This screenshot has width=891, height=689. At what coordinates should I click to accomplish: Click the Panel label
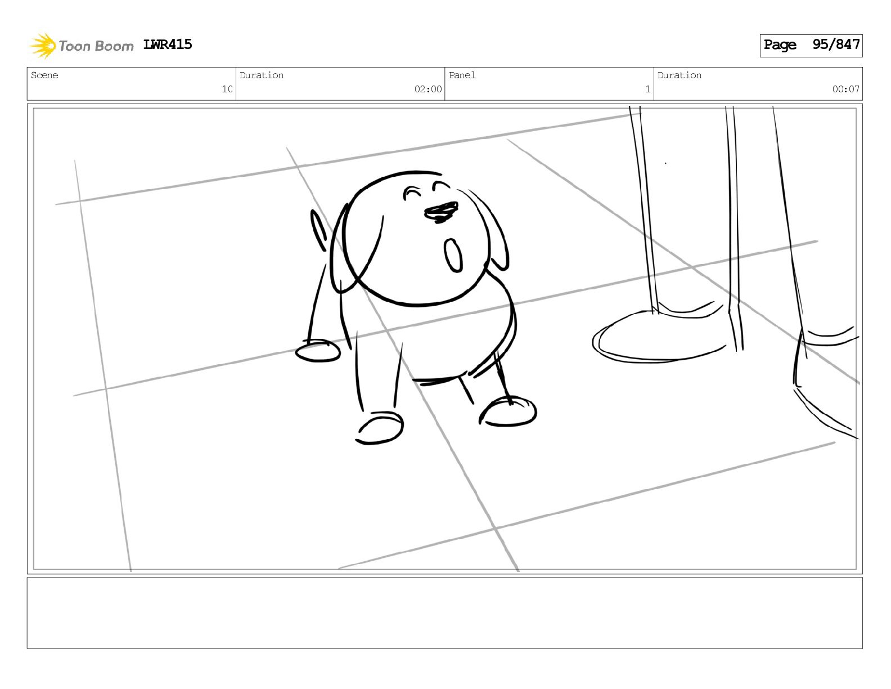coord(462,75)
